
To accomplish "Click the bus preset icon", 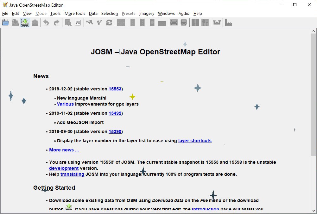I will point(184,22).
